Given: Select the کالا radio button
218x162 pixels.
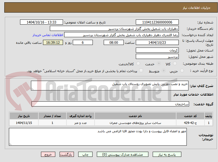Looking at the screenshot, I should pos(175,64).
